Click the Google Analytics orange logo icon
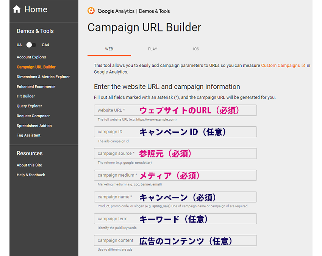322x256 pixels. point(91,11)
